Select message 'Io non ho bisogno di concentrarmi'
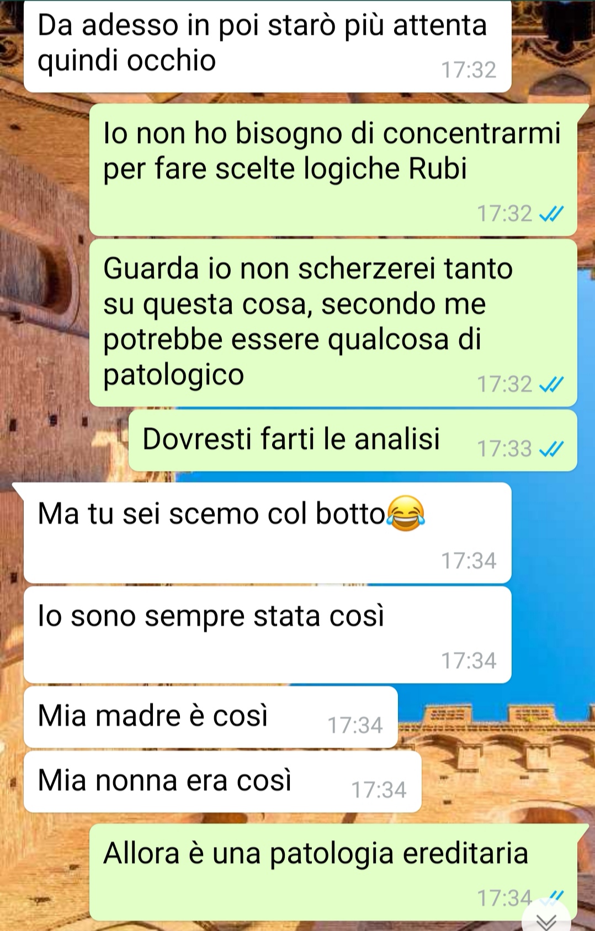Screen dimensions: 595x931 pos(333,170)
